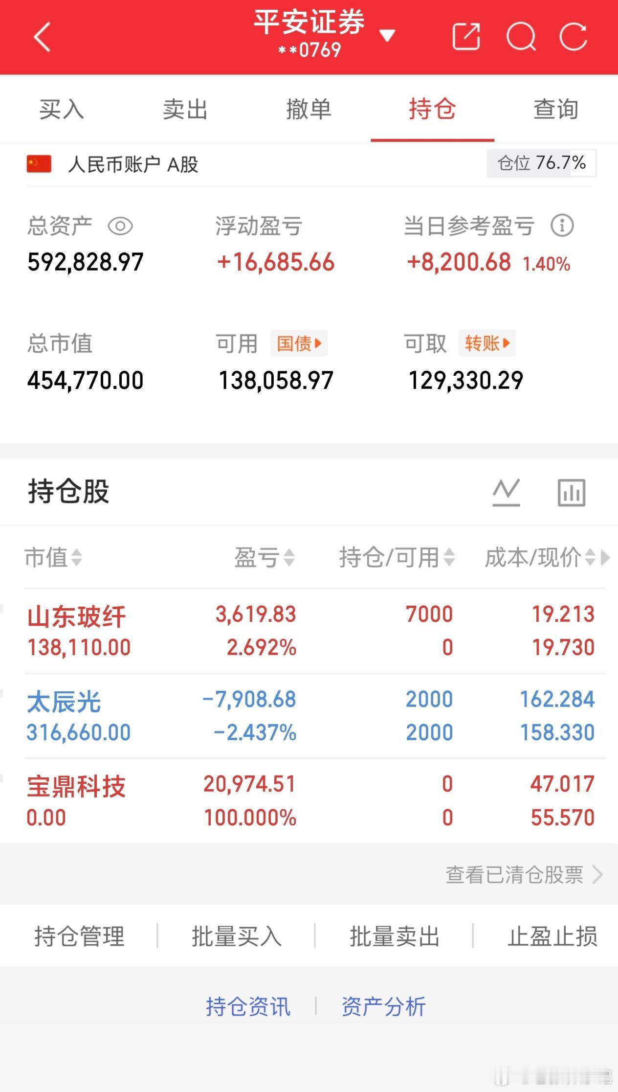Show holdings trend line chart icon
This screenshot has width=618, height=1092.
[x=506, y=492]
